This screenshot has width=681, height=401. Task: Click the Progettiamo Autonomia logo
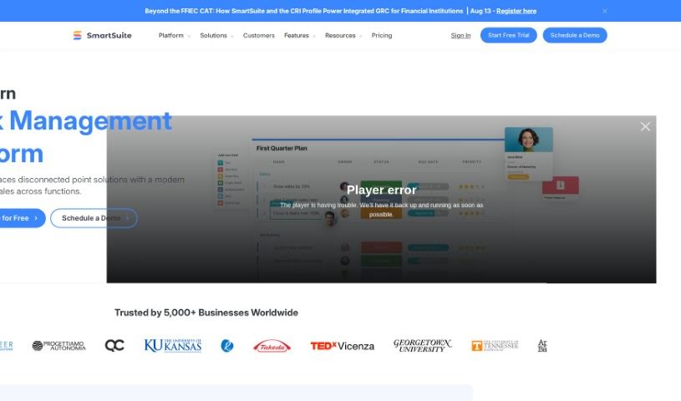[58, 346]
